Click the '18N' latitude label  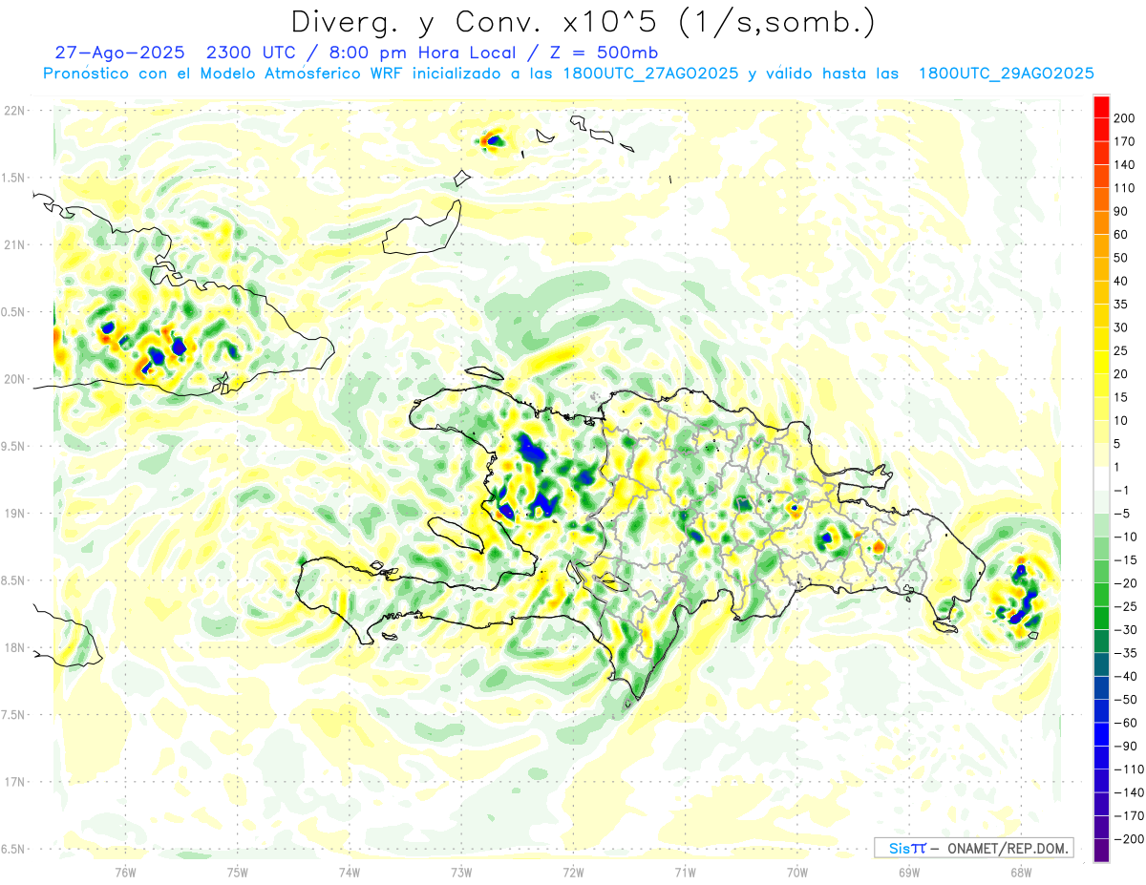coord(16,647)
